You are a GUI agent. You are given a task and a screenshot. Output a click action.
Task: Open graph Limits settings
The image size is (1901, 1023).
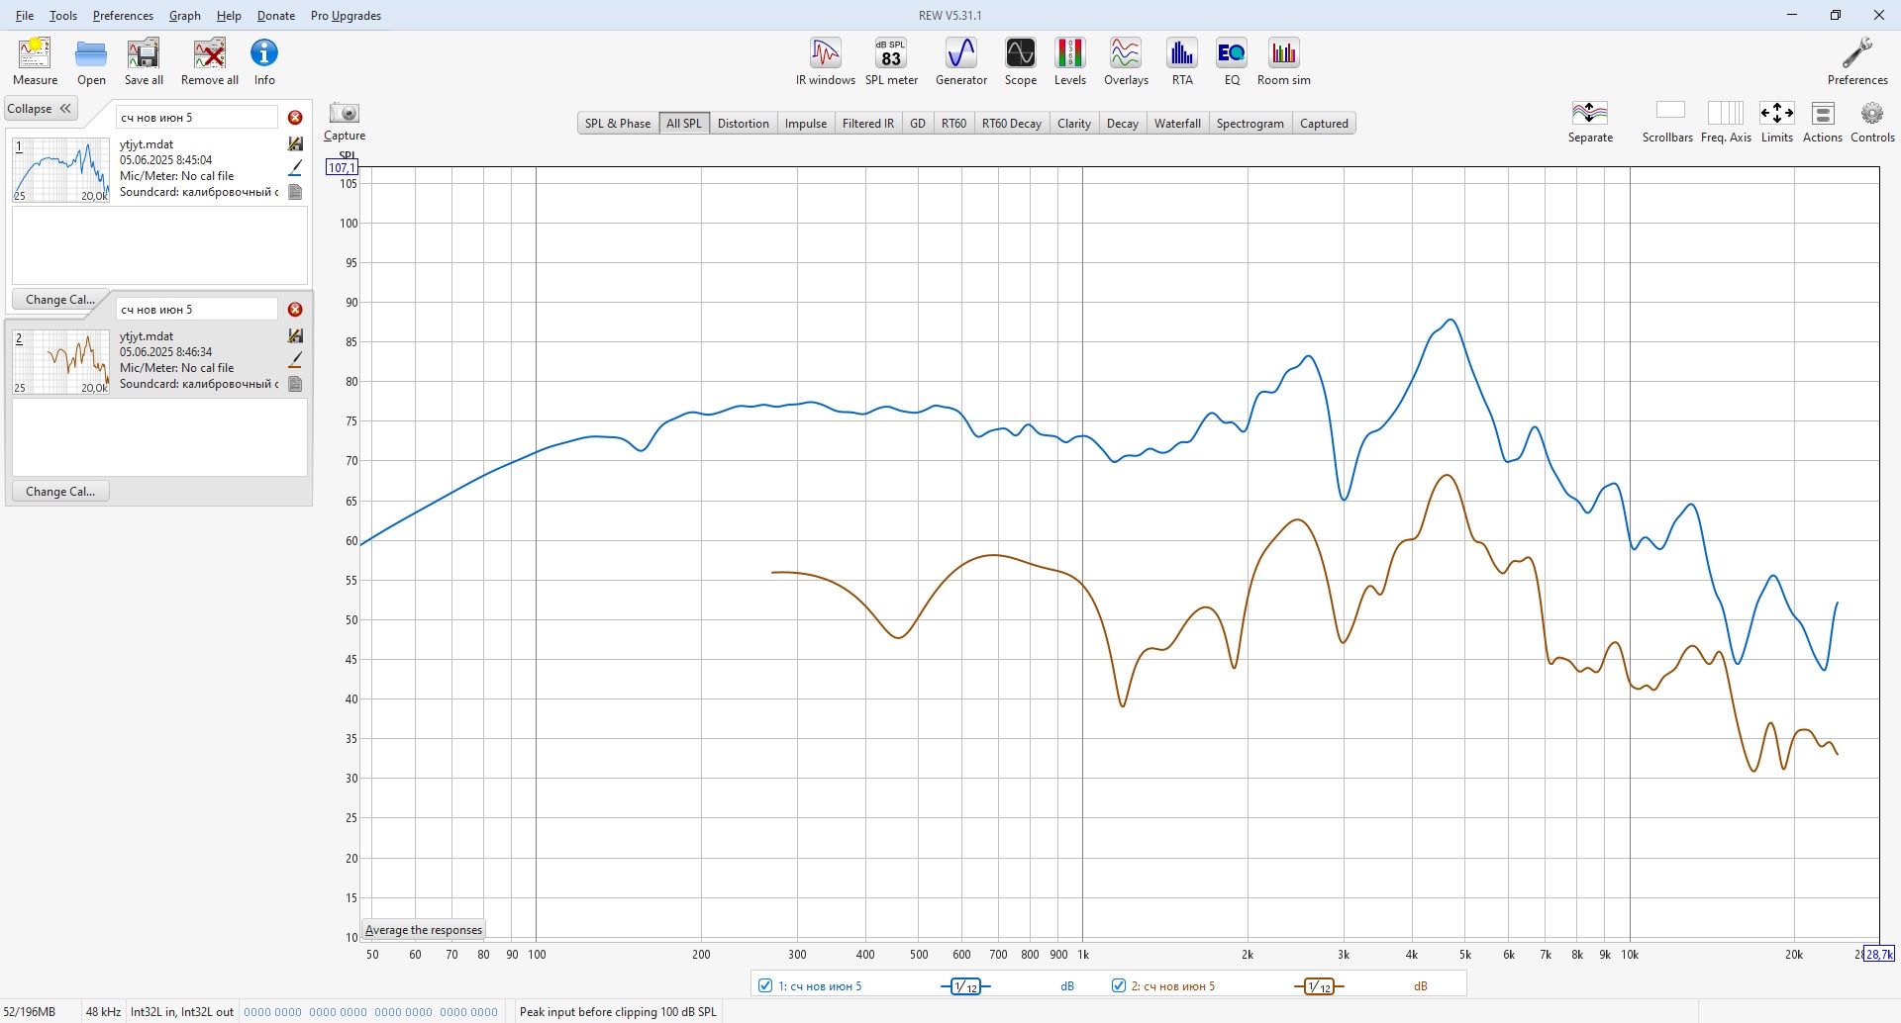1776,122
